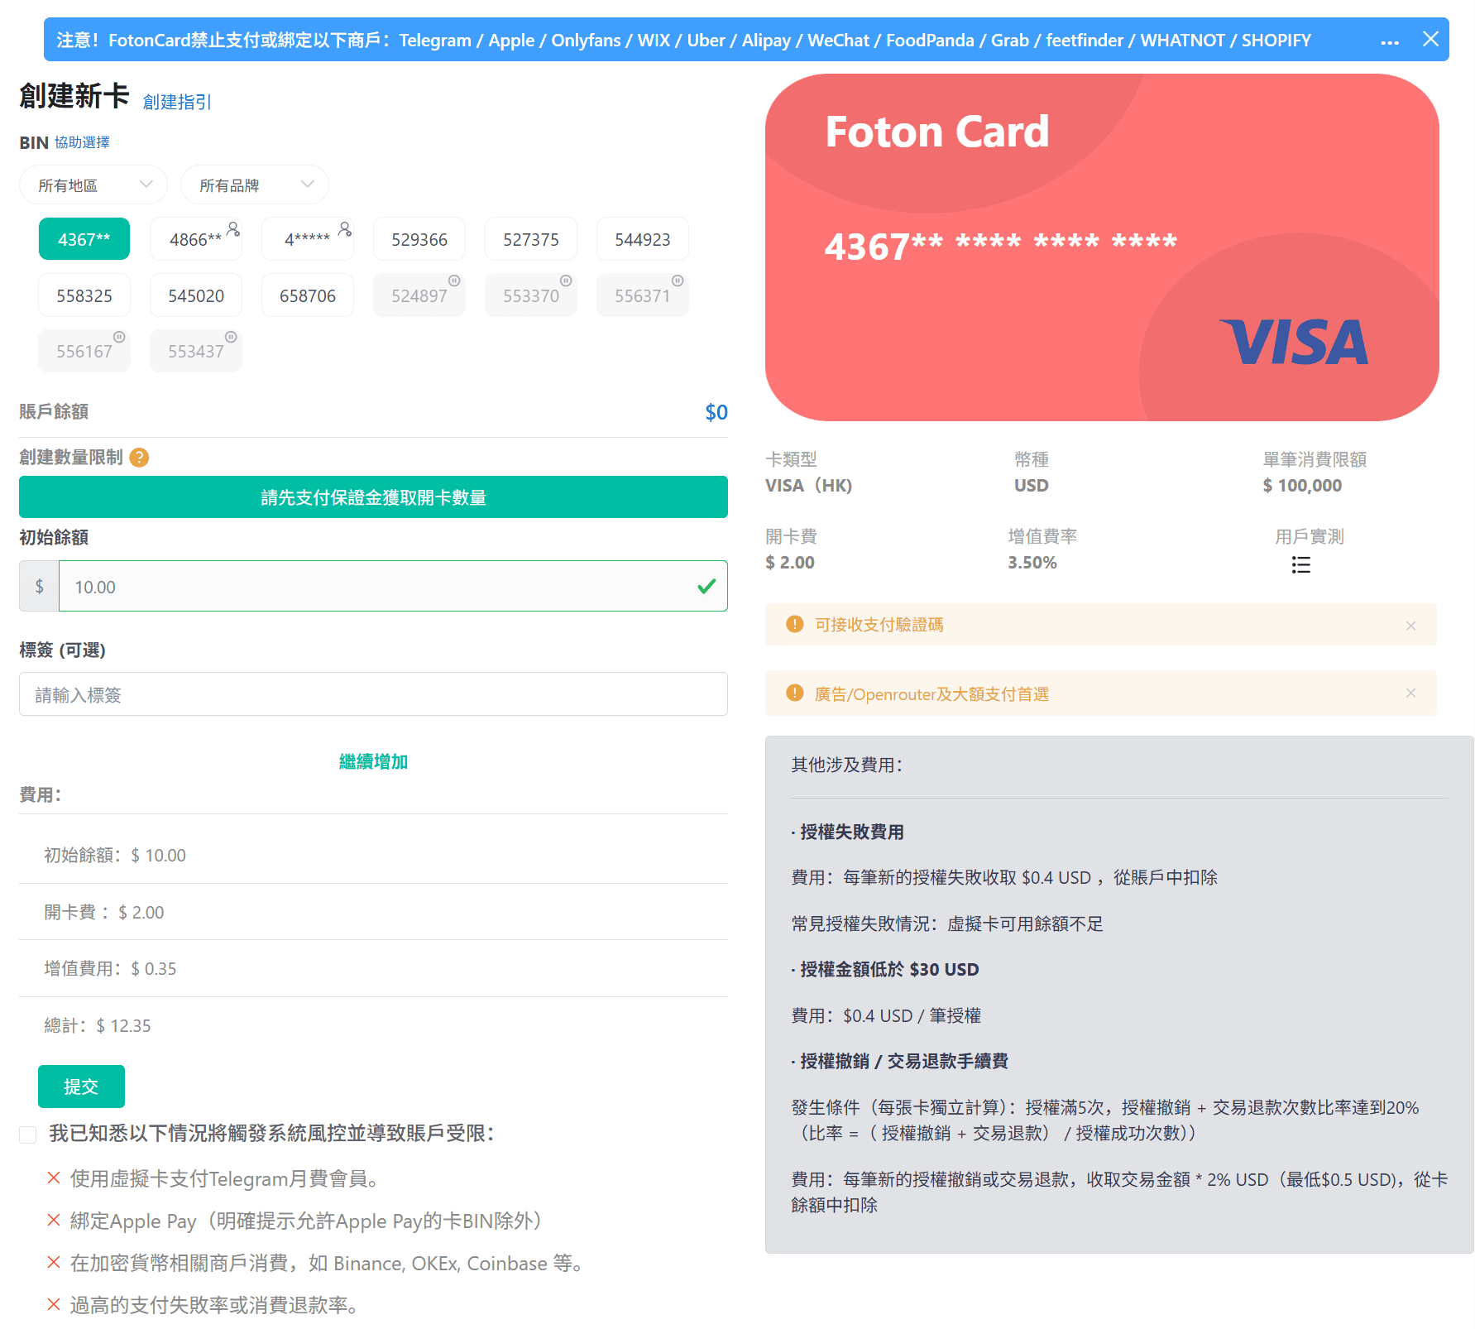Focus the 初始餘額 amount input field

pyautogui.click(x=393, y=587)
